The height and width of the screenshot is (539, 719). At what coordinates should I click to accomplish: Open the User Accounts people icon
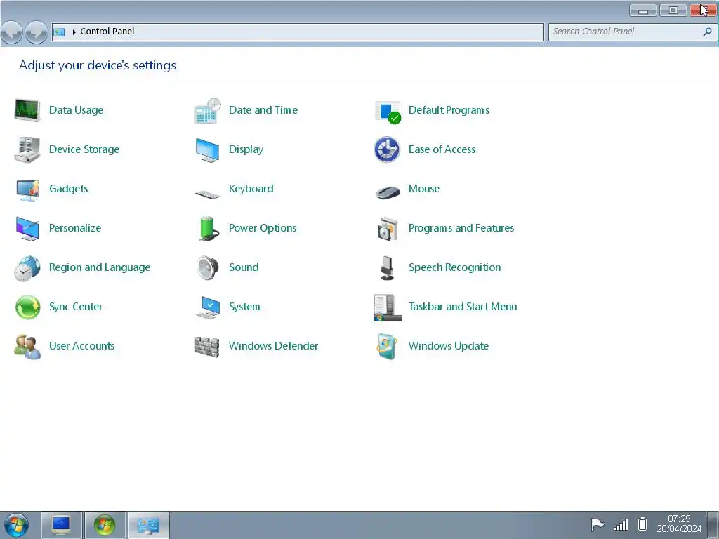click(x=27, y=347)
